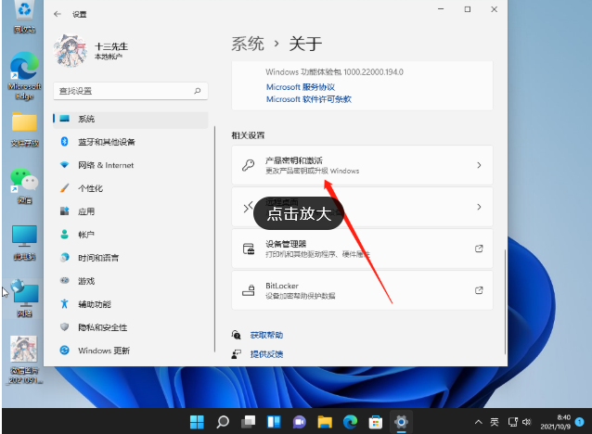Click the device manager icon
The width and height of the screenshot is (592, 434).
[248, 249]
